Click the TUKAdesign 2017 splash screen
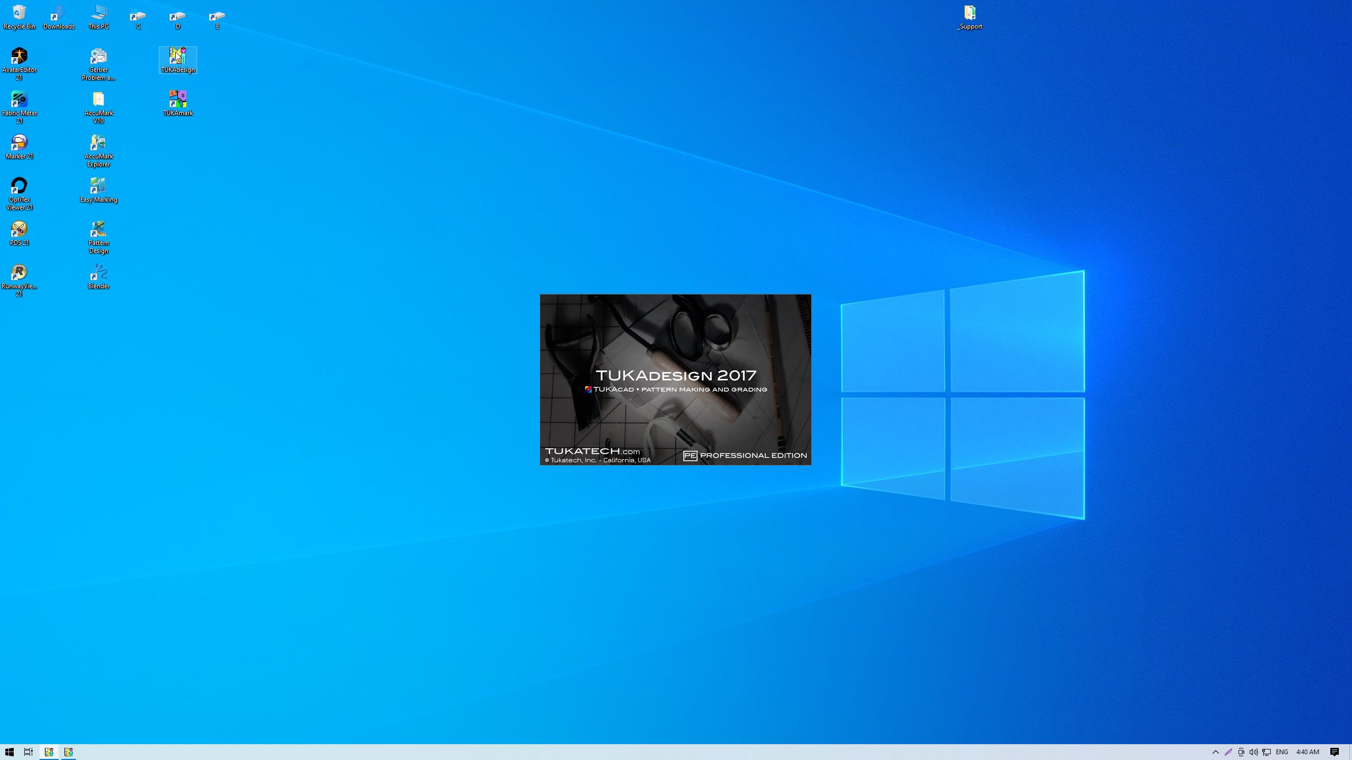 point(675,379)
